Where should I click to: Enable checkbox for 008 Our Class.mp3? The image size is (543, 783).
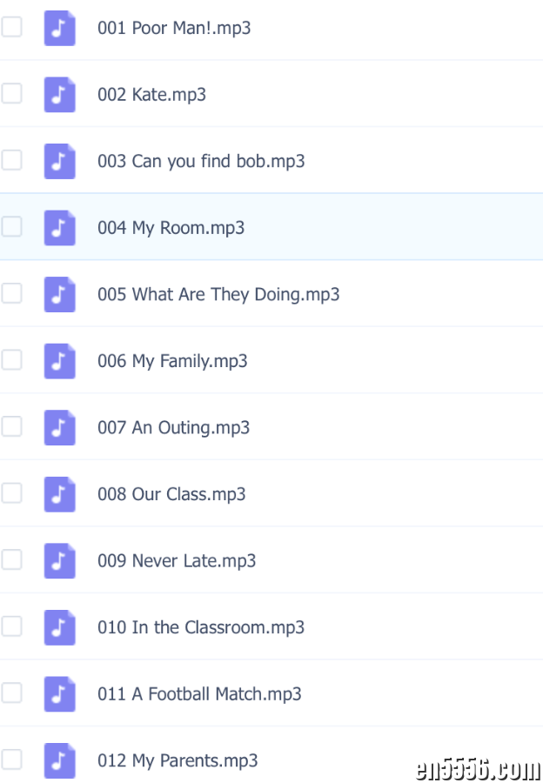pyautogui.click(x=11, y=493)
